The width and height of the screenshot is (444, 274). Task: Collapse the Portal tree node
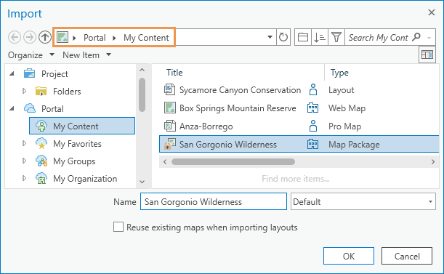12,108
